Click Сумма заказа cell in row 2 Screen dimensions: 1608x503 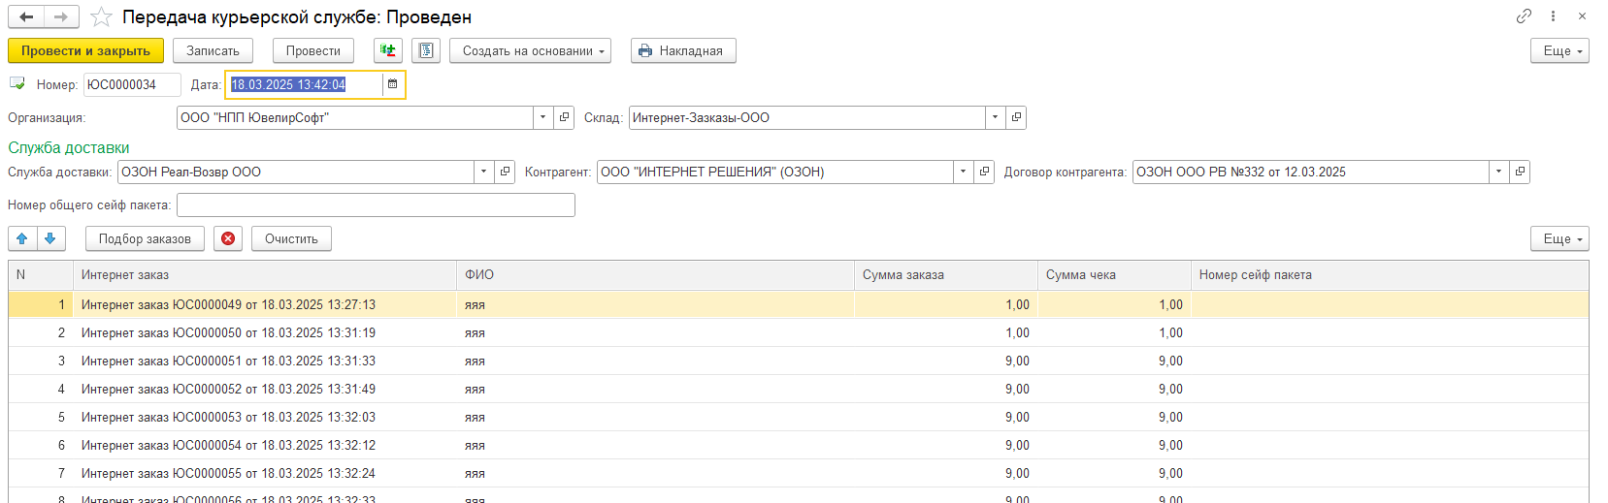pyautogui.click(x=946, y=332)
